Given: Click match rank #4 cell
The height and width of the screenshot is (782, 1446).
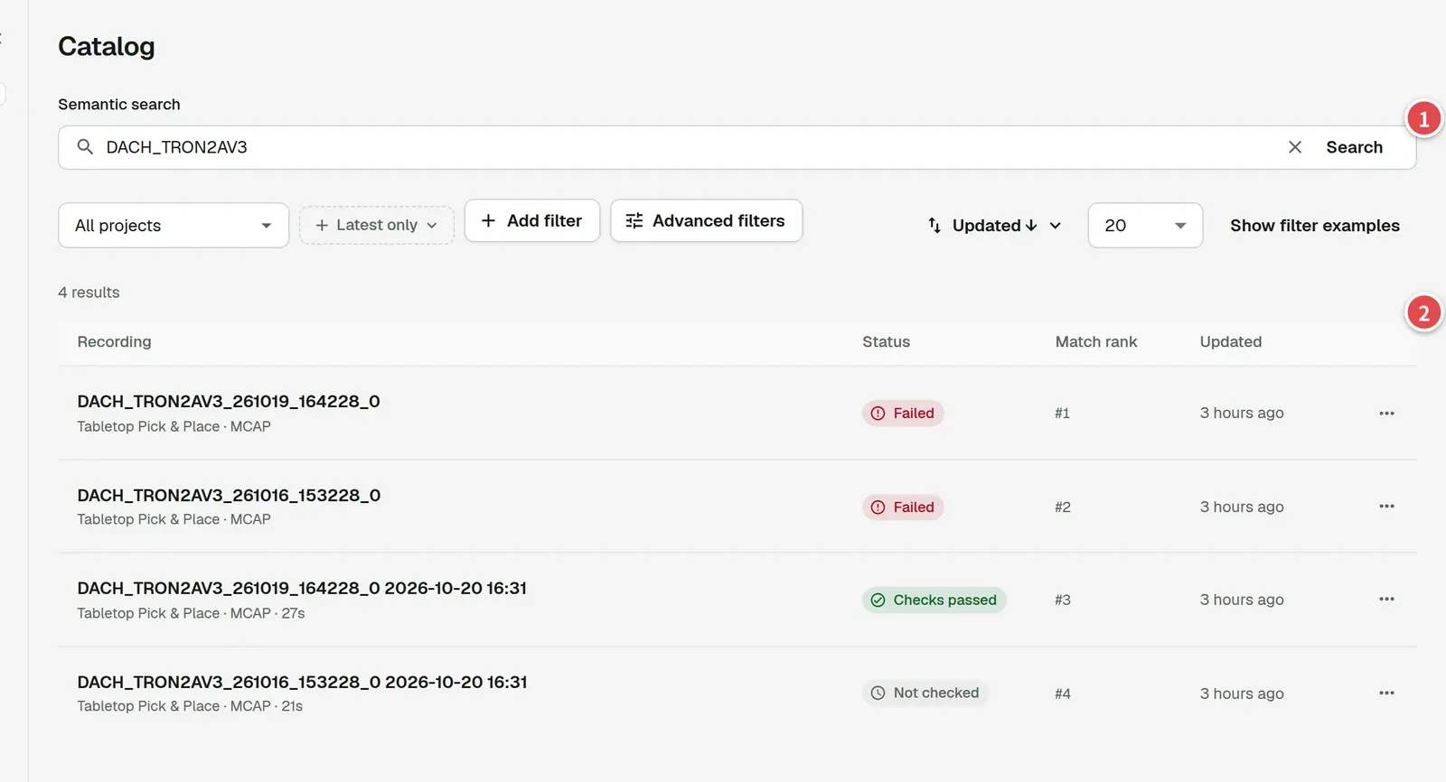Looking at the screenshot, I should (x=1063, y=694).
